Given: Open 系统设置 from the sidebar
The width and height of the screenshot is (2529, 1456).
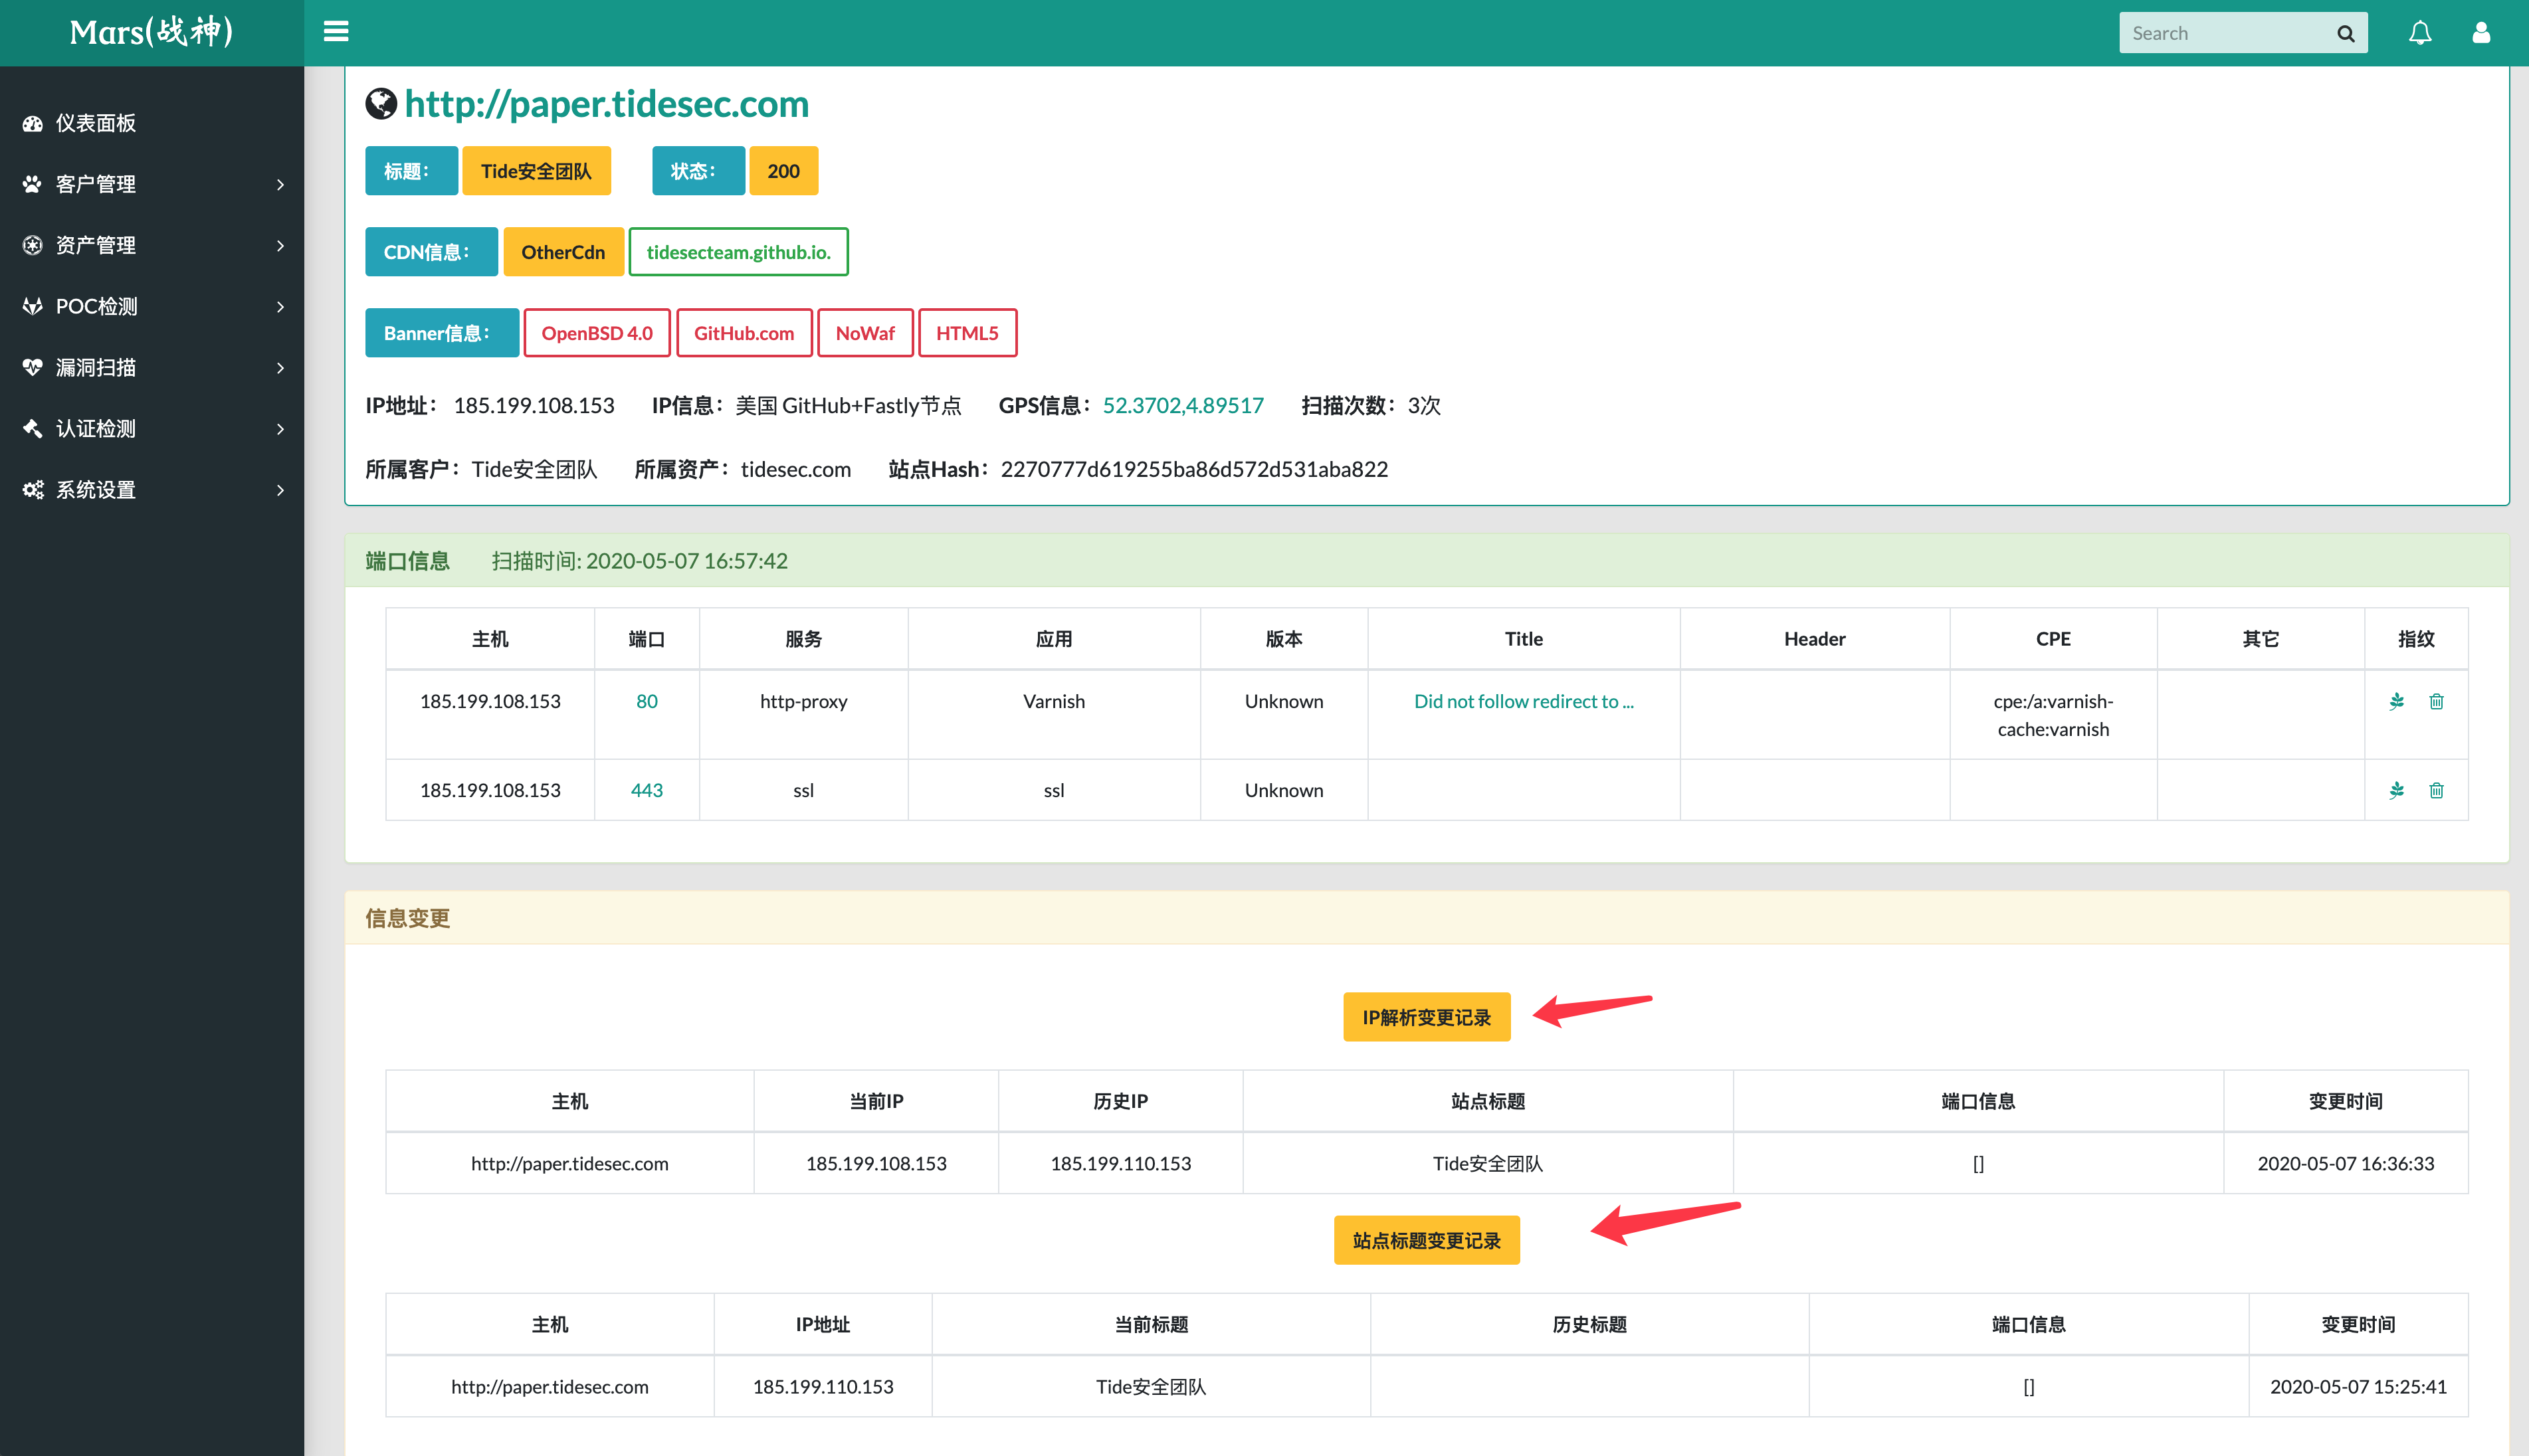Looking at the screenshot, I should pos(96,489).
